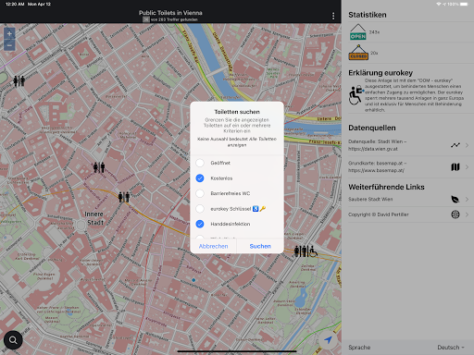Screen dimensions: 474x355
Task: Click the globe icon beside Copyright David Pertiller
Action: click(455, 214)
